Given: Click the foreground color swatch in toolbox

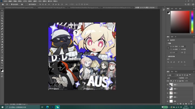Looking at the screenshot, I should click(x=1, y=70).
